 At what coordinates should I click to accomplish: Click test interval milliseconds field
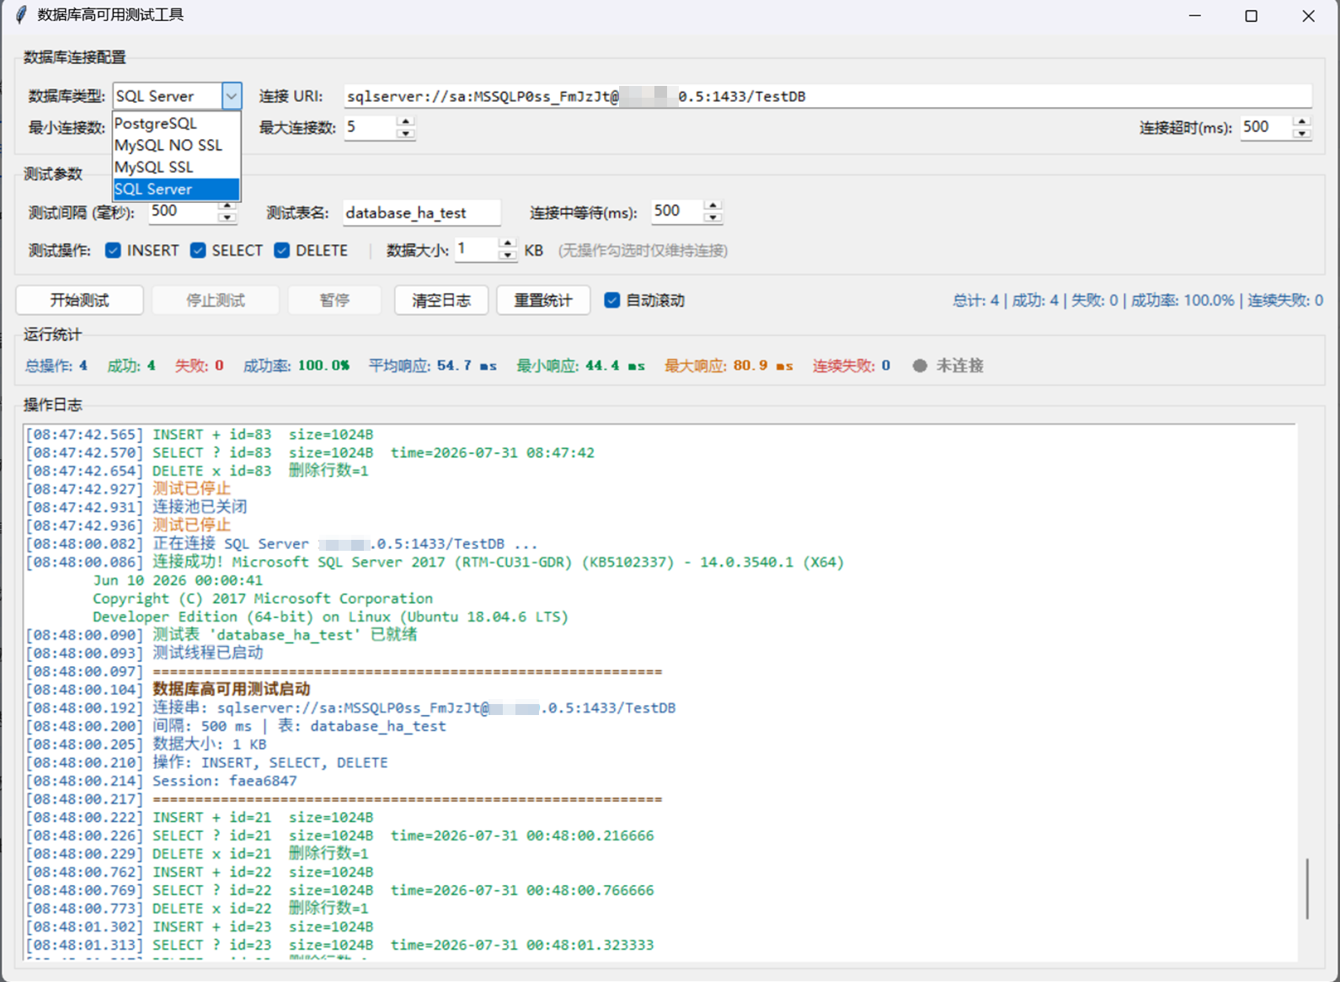(184, 211)
